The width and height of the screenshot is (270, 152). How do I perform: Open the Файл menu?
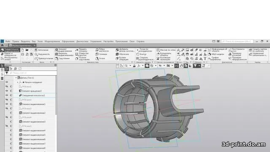pyautogui.click(x=8, y=41)
